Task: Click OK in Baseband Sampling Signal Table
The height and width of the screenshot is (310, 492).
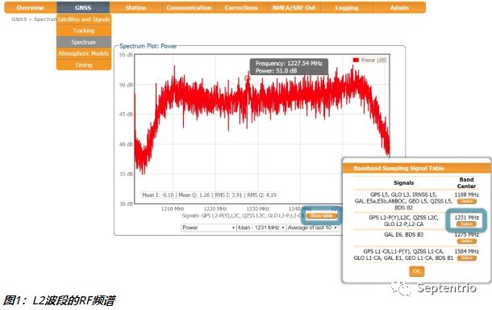Action: 417,271
